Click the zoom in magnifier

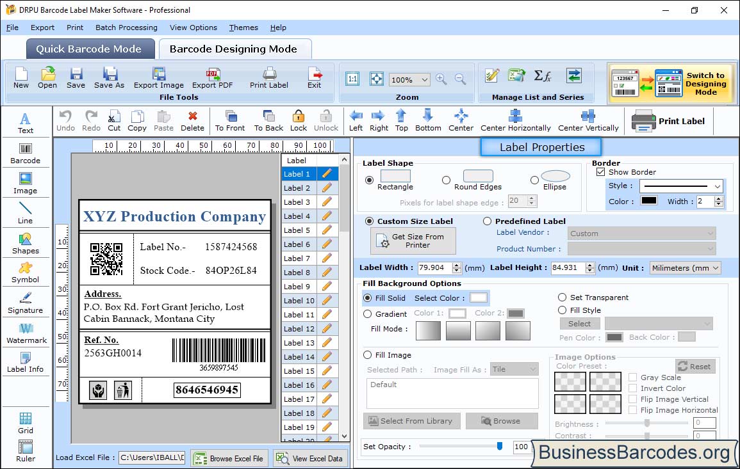441,79
